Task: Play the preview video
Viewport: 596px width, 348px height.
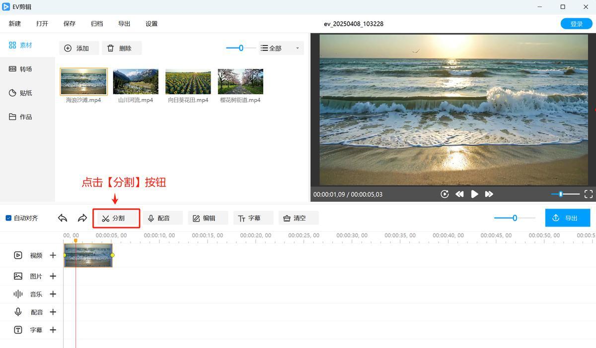Action: tap(474, 194)
